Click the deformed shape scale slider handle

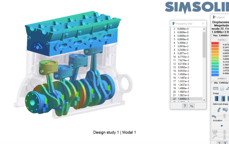coord(224,116)
